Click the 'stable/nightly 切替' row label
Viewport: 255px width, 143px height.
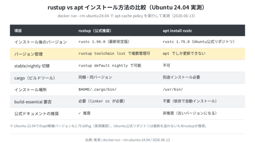click(32, 66)
